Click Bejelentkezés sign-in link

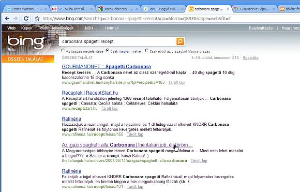[x=261, y=28]
